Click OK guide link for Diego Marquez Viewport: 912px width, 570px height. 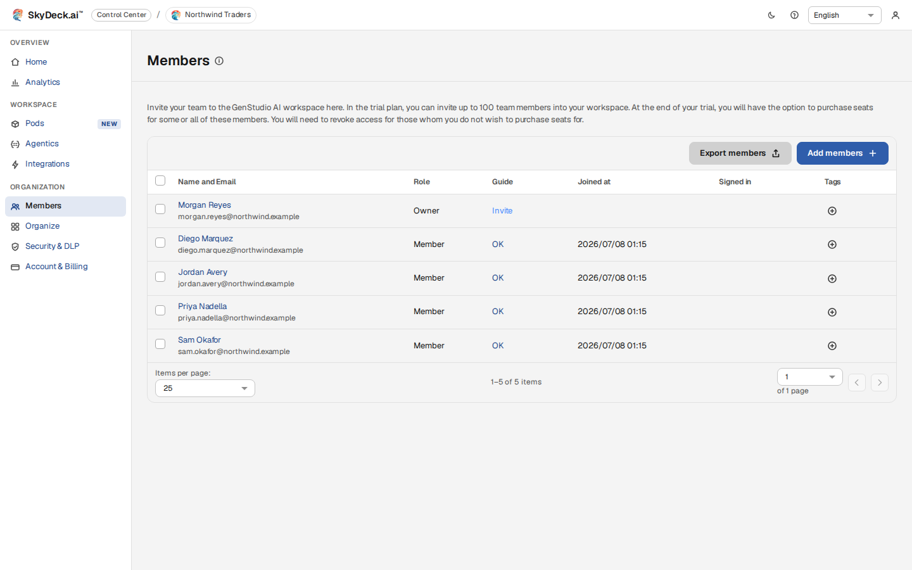498,244
